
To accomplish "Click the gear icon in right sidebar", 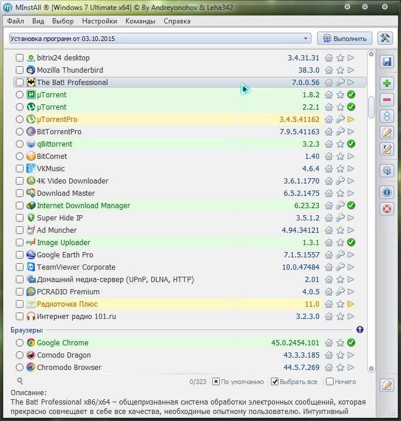I will (x=387, y=171).
